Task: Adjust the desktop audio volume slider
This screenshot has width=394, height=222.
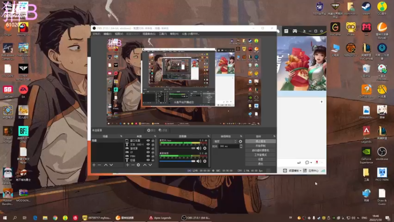Action: (177, 161)
